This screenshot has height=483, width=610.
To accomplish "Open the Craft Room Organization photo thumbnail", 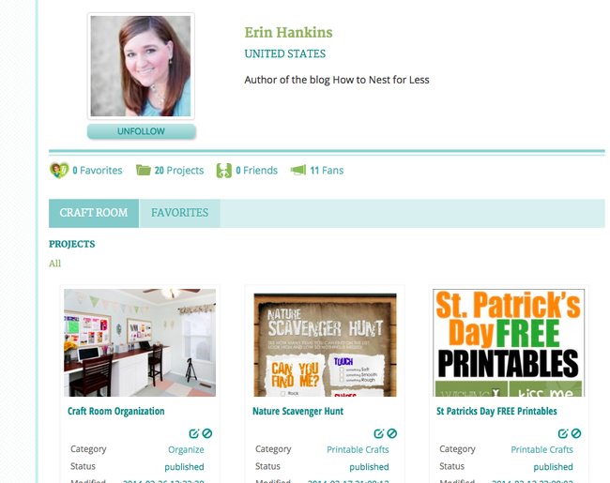I will tap(140, 342).
